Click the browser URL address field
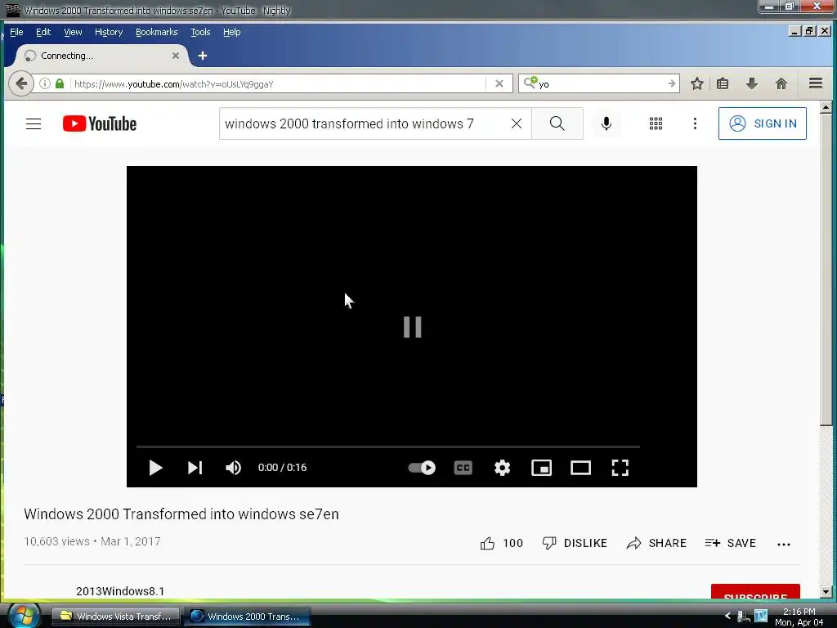Screen dimensions: 837x628 coord(278,84)
